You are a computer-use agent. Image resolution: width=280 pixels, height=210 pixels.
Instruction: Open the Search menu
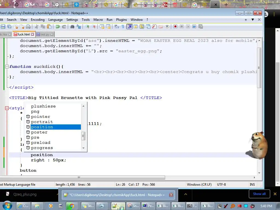(11, 20)
